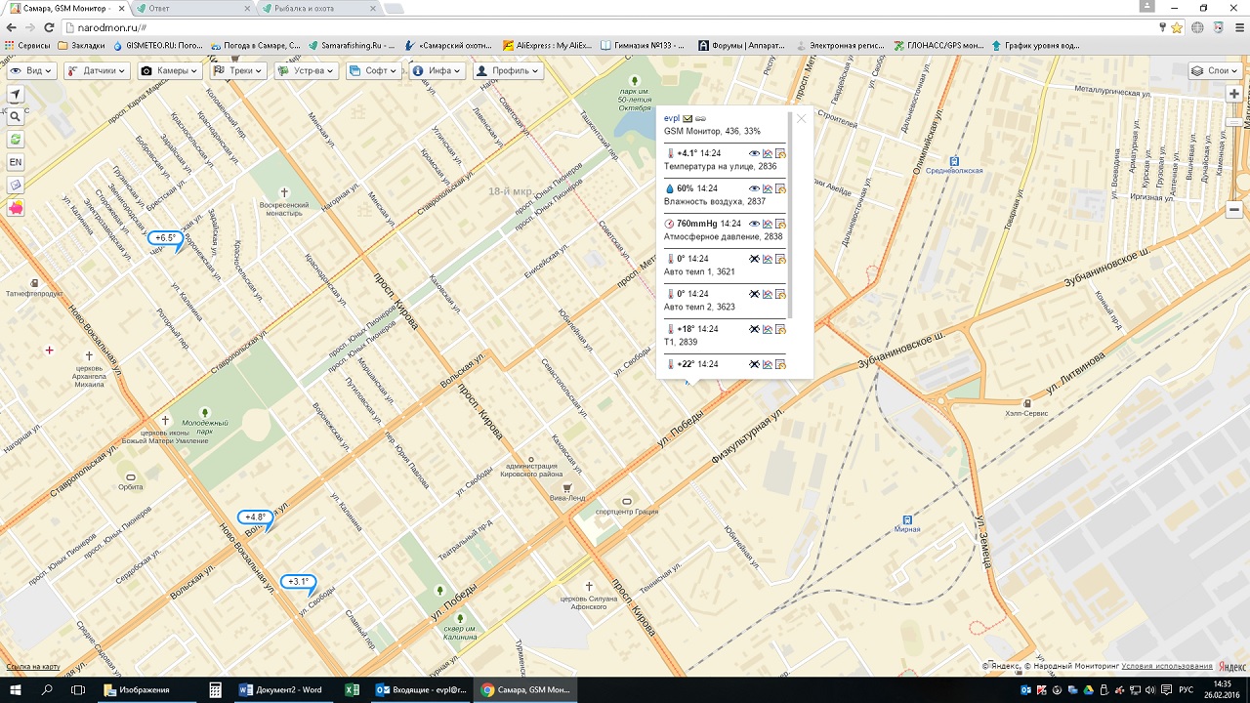Click the geolocation arrow button on the map
Viewport: 1250px width, 703px height.
(x=16, y=94)
